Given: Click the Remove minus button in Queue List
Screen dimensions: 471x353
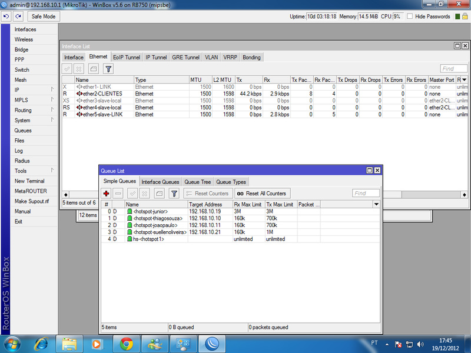Looking at the screenshot, I should pyautogui.click(x=118, y=194).
